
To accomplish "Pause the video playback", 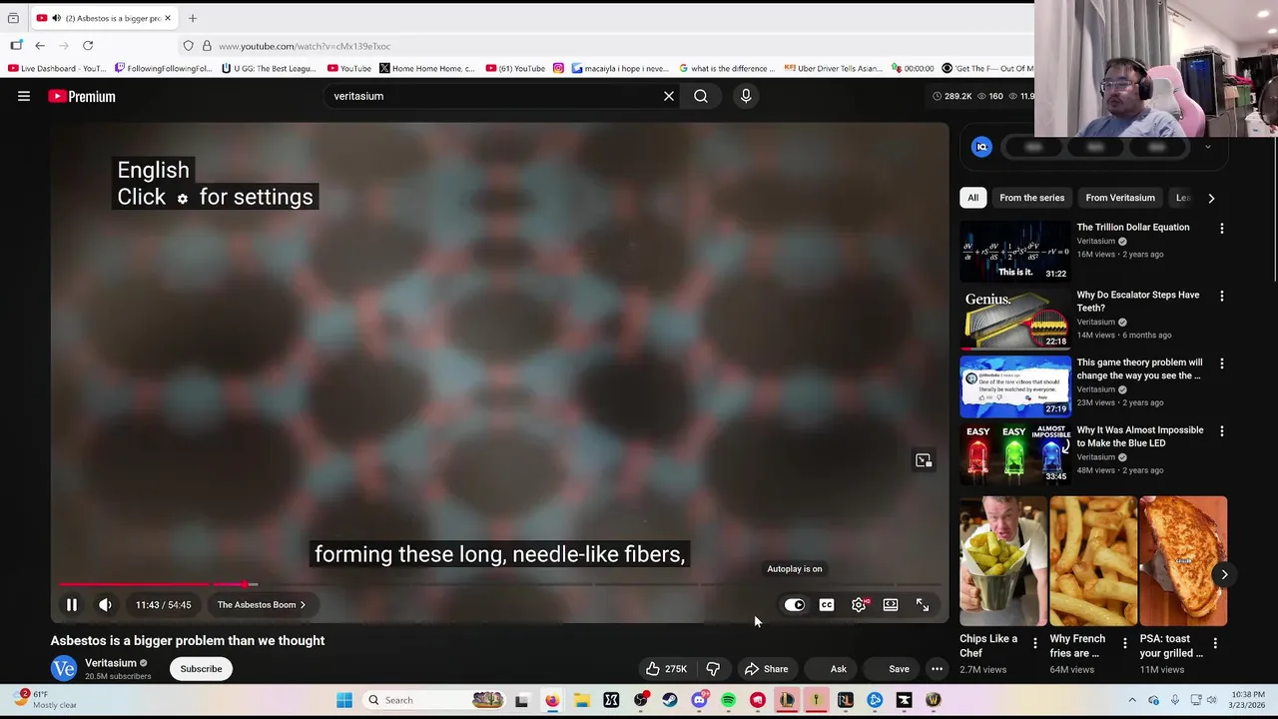I will [72, 605].
